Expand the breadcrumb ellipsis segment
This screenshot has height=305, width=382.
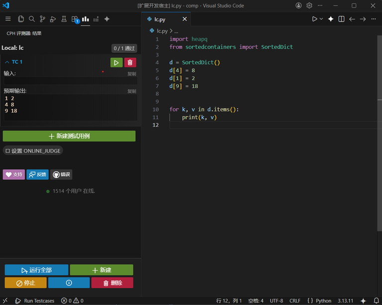(x=176, y=31)
